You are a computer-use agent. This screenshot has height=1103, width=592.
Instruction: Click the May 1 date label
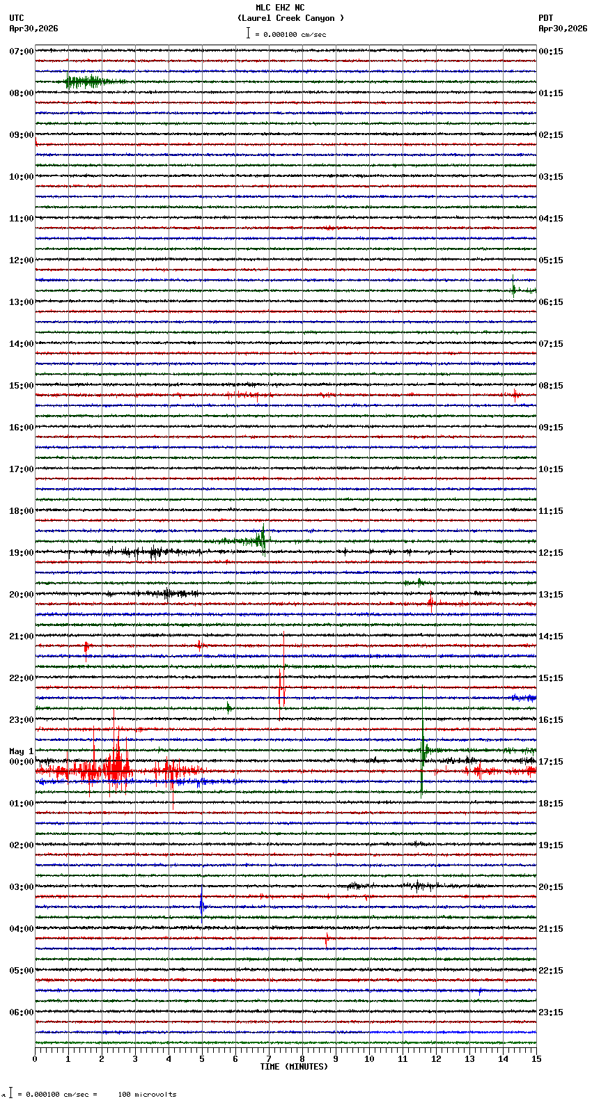coord(22,751)
